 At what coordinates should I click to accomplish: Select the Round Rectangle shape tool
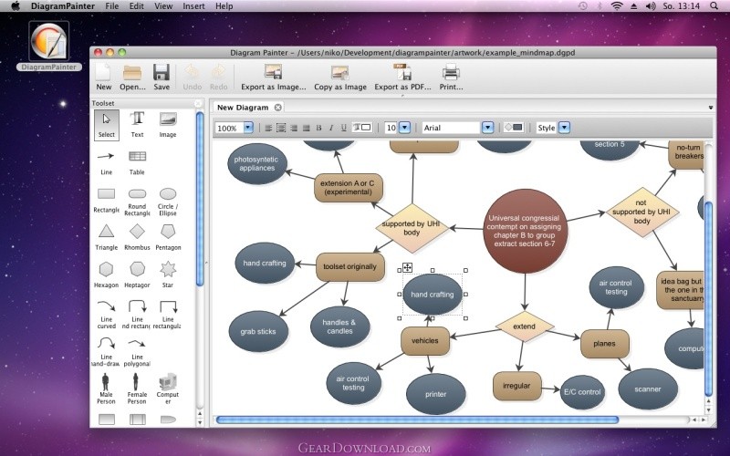[137, 202]
